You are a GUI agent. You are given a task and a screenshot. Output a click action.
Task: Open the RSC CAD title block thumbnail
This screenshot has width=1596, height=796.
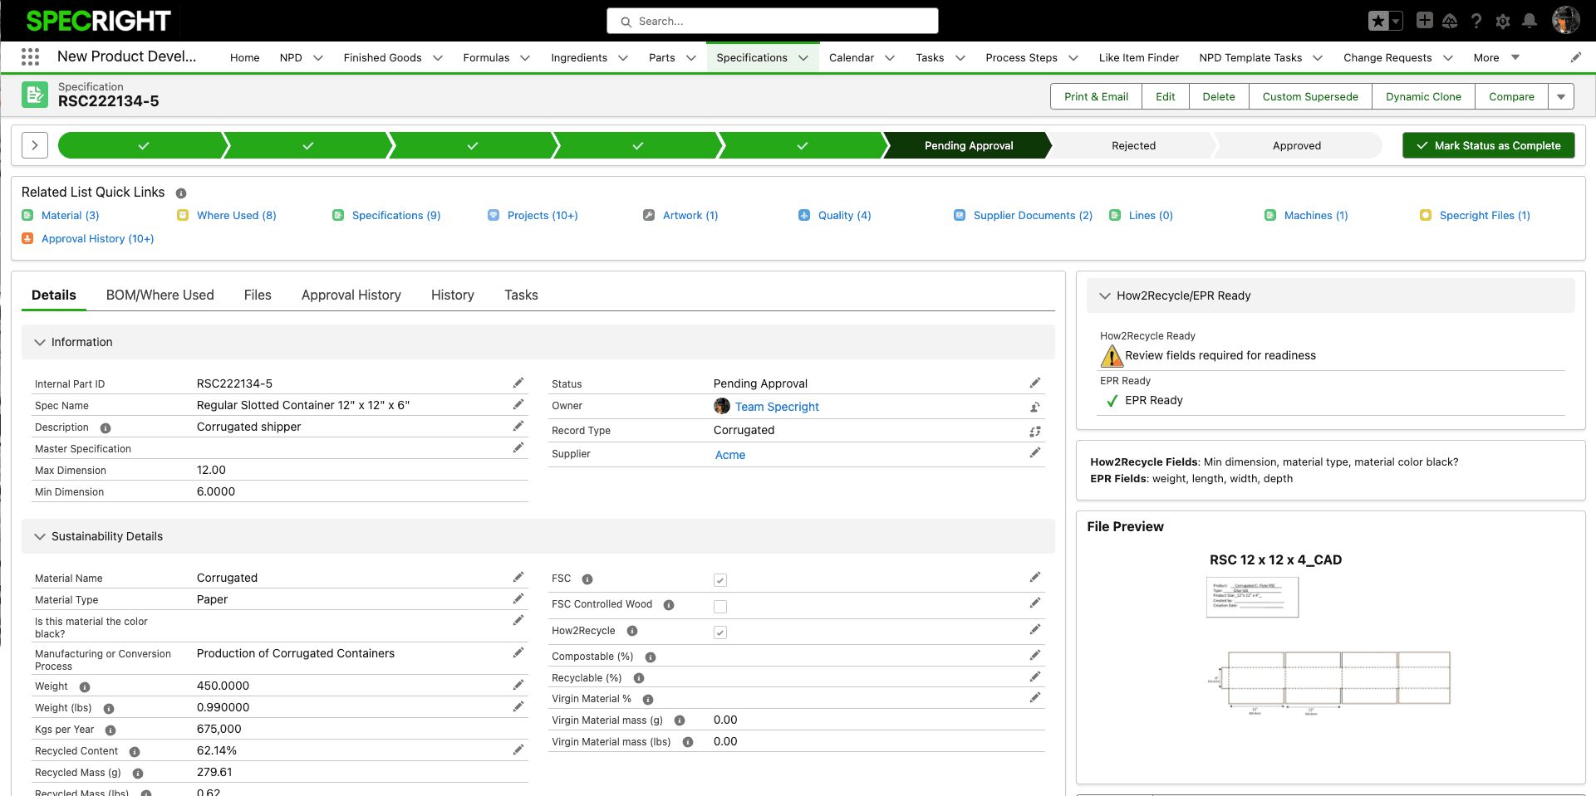pyautogui.click(x=1252, y=597)
